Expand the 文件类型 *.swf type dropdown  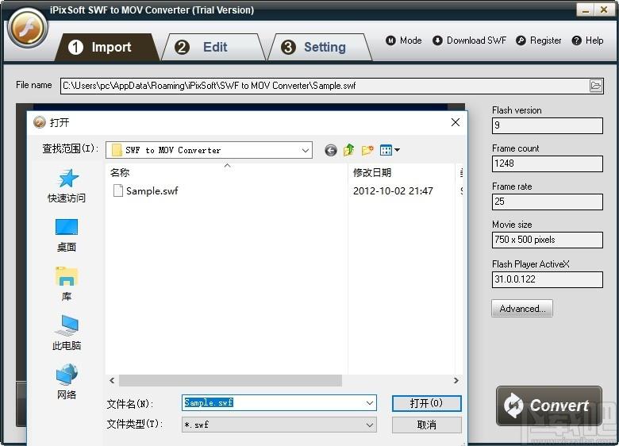click(370, 425)
